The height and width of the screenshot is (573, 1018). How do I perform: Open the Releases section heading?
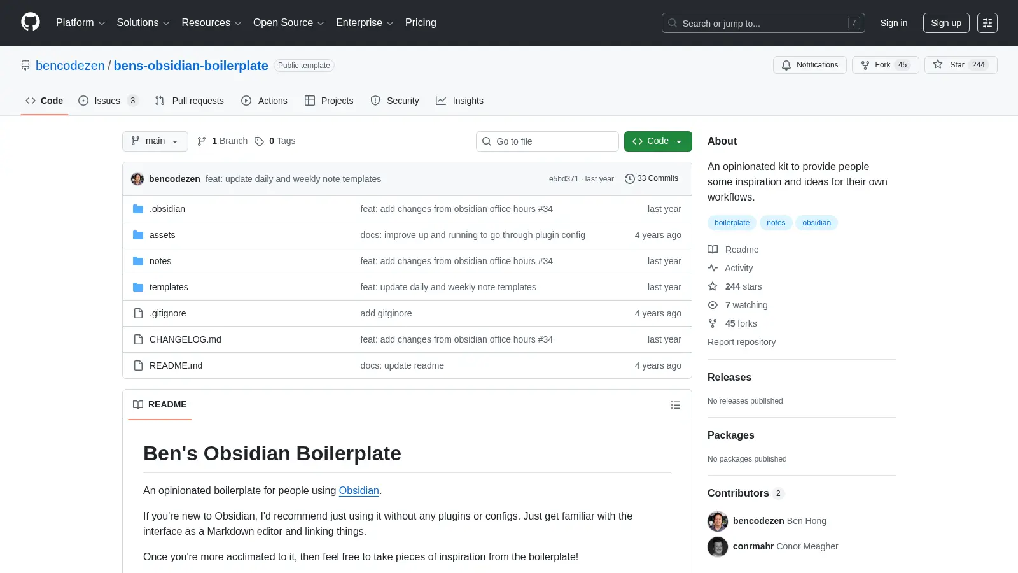(x=729, y=378)
